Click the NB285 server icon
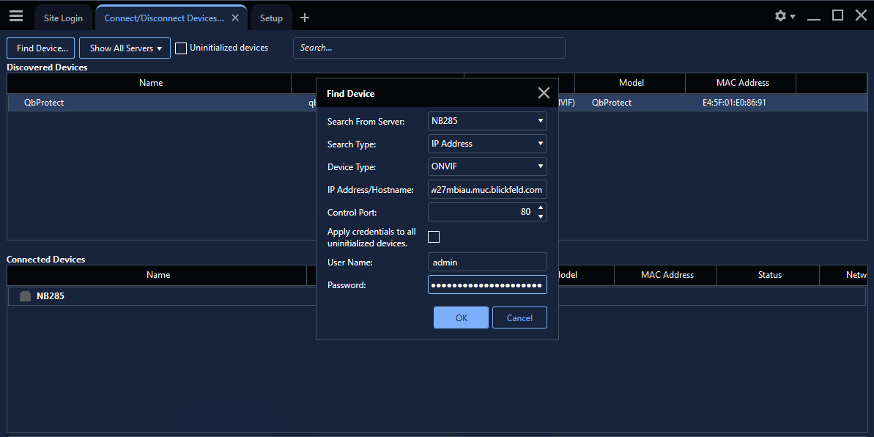 pos(25,296)
